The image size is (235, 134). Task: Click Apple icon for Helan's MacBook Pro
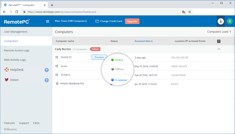click(x=57, y=83)
